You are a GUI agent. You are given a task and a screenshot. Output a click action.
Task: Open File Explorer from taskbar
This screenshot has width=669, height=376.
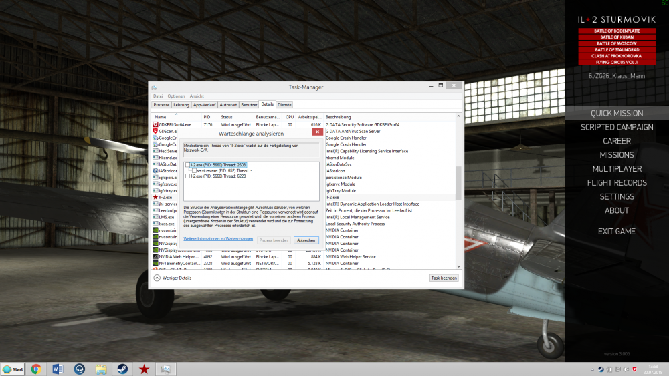pos(101,369)
